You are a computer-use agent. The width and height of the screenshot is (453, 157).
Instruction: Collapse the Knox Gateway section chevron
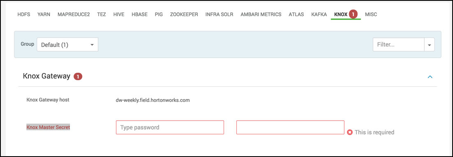pos(430,77)
